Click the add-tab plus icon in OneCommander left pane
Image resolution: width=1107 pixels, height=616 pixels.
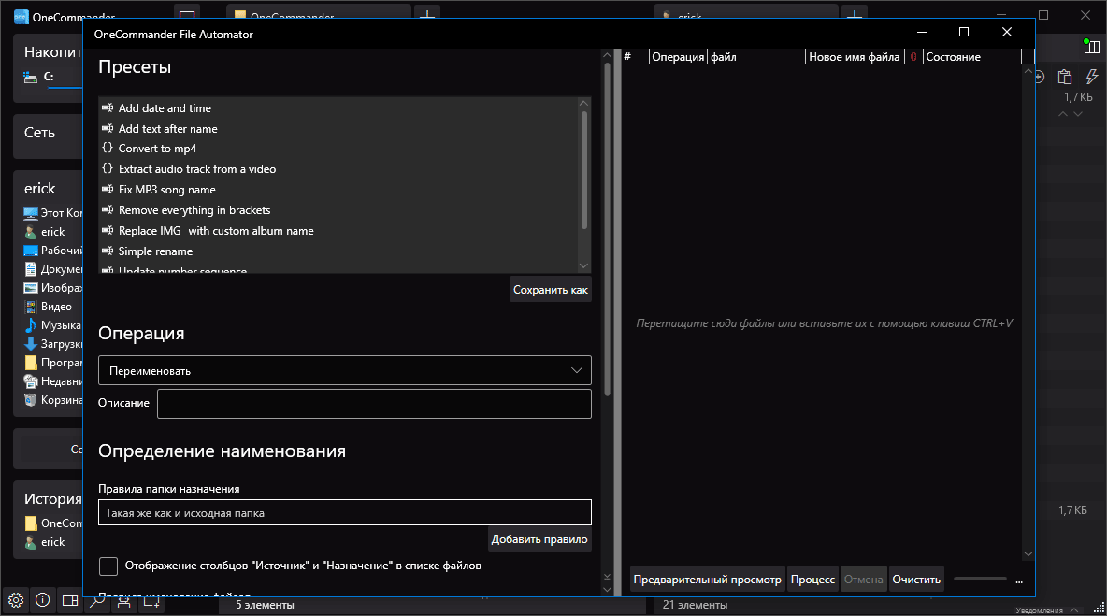(427, 14)
